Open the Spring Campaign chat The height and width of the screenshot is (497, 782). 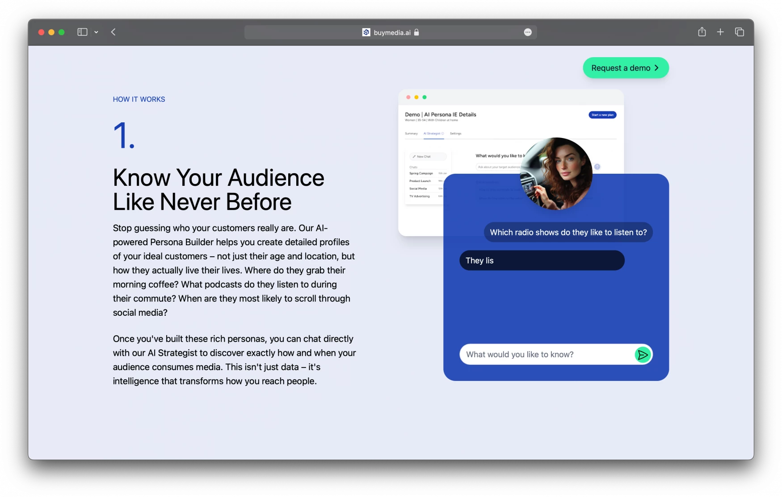(x=421, y=173)
